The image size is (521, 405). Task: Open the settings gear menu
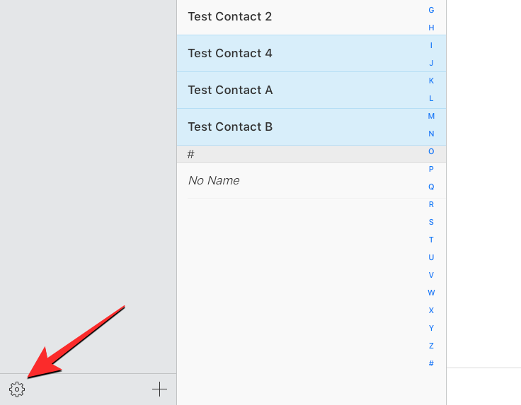pyautogui.click(x=17, y=389)
